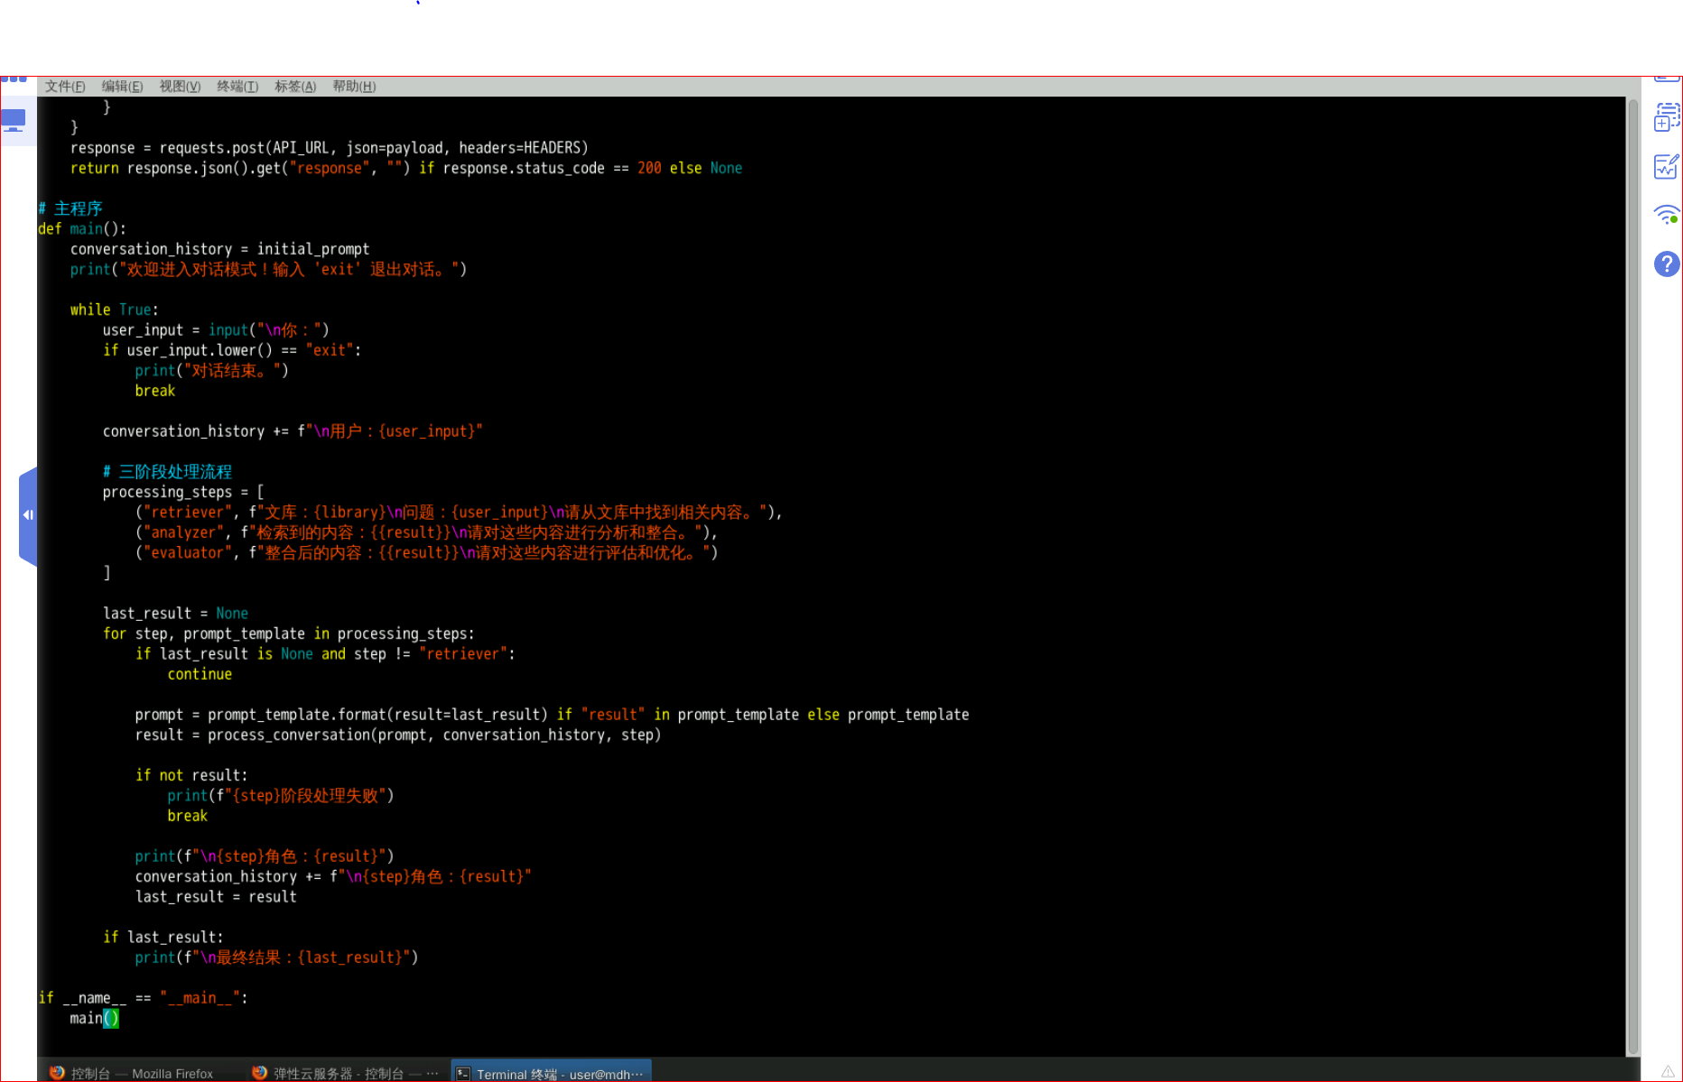Switch to 控制台 Mozilla Firefox taskbar window
The height and width of the screenshot is (1082, 1683).
(132, 1073)
